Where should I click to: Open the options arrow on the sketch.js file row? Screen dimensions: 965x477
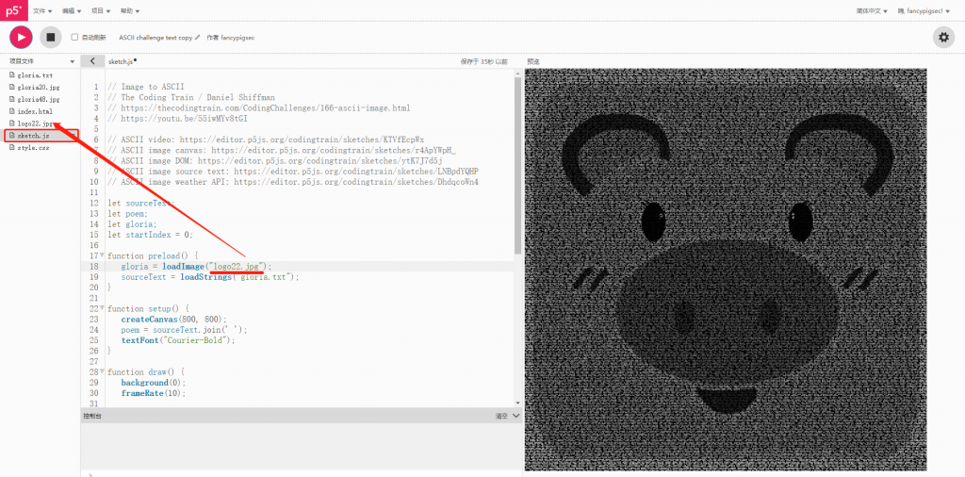click(73, 136)
